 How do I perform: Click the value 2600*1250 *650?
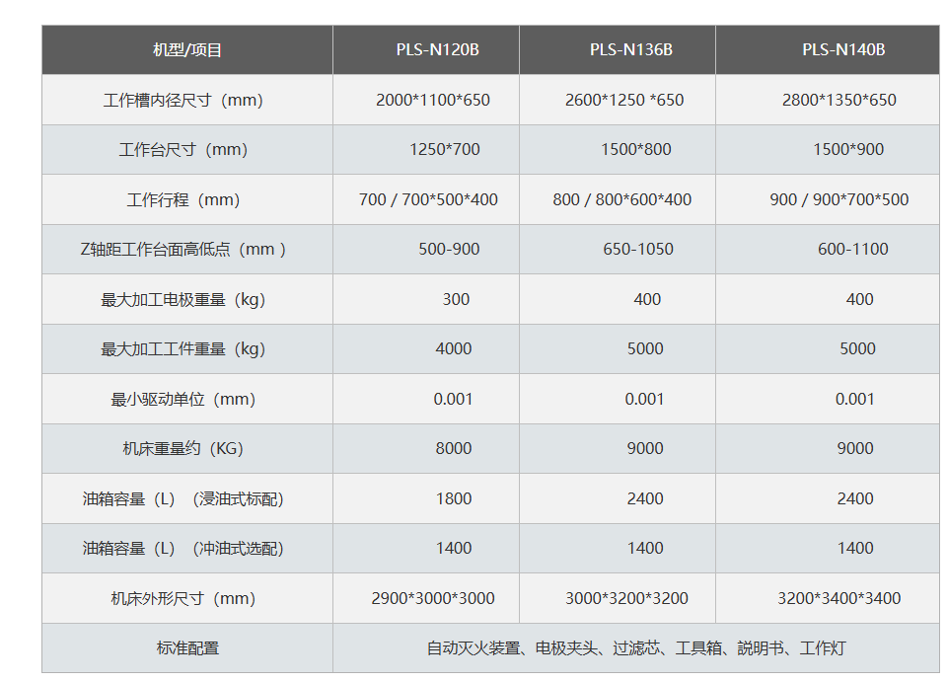623,100
